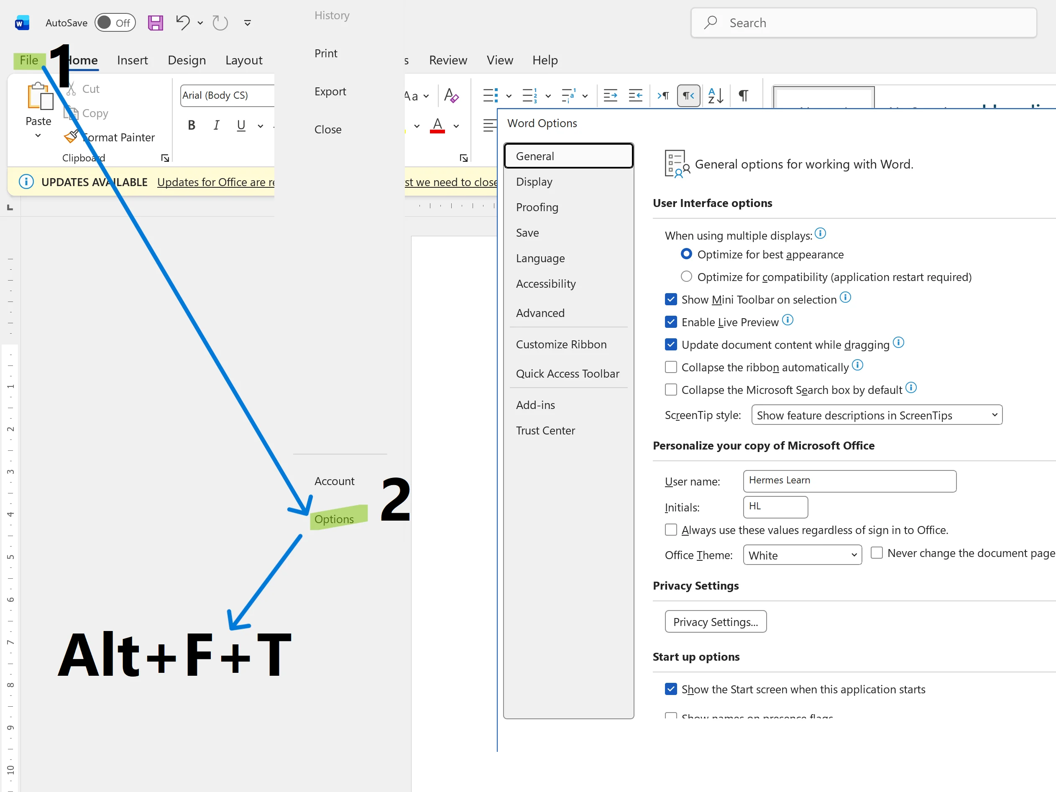Open Account in the File menu
Screen dimensions: 1056x792
coord(334,481)
